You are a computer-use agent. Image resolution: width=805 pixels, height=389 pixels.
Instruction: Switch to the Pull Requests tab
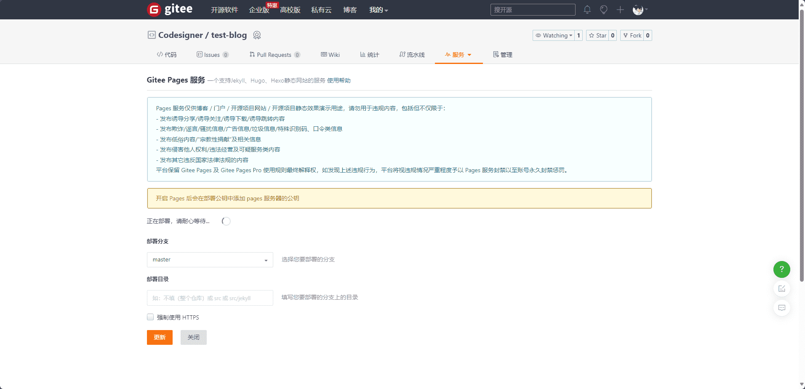coord(275,55)
